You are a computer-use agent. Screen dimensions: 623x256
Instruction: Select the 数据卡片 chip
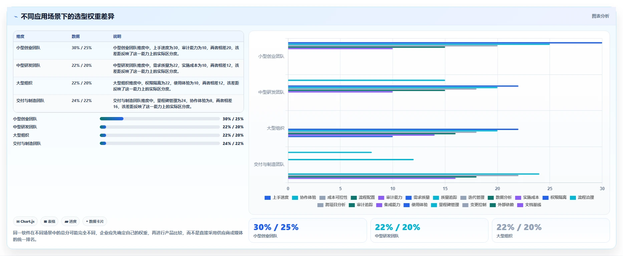pos(95,221)
